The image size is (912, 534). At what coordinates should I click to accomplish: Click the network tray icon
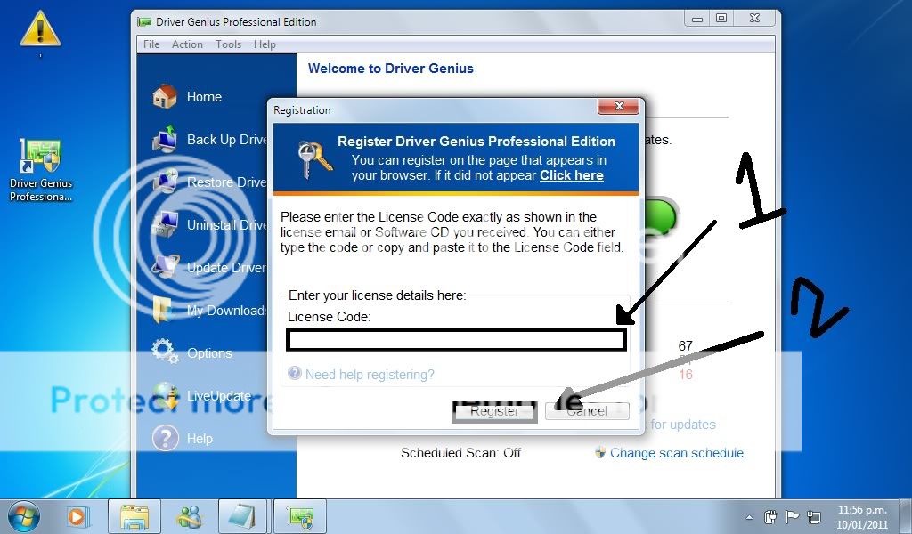click(x=814, y=517)
